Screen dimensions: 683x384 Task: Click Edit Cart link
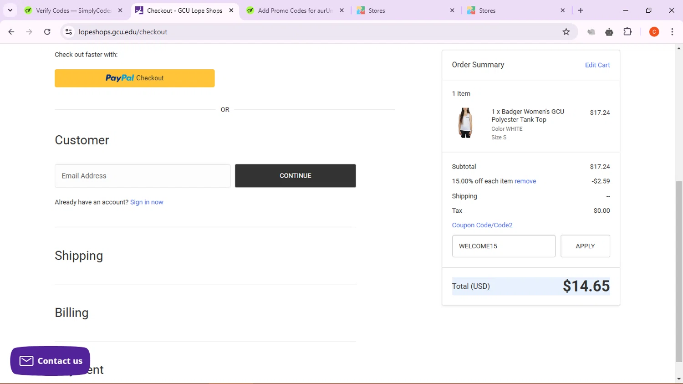(x=597, y=65)
